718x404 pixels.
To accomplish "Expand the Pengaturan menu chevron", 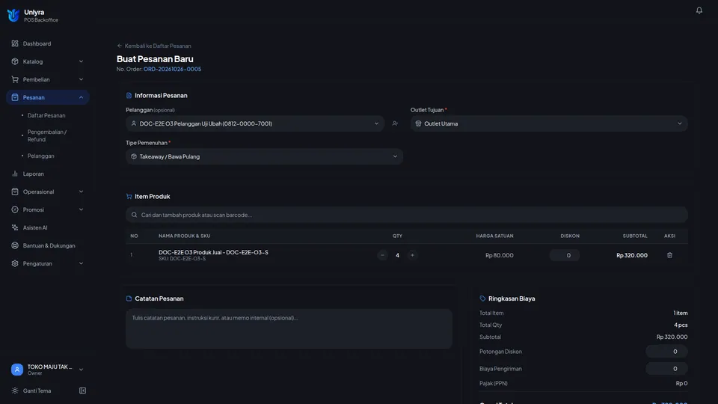I will [81, 263].
